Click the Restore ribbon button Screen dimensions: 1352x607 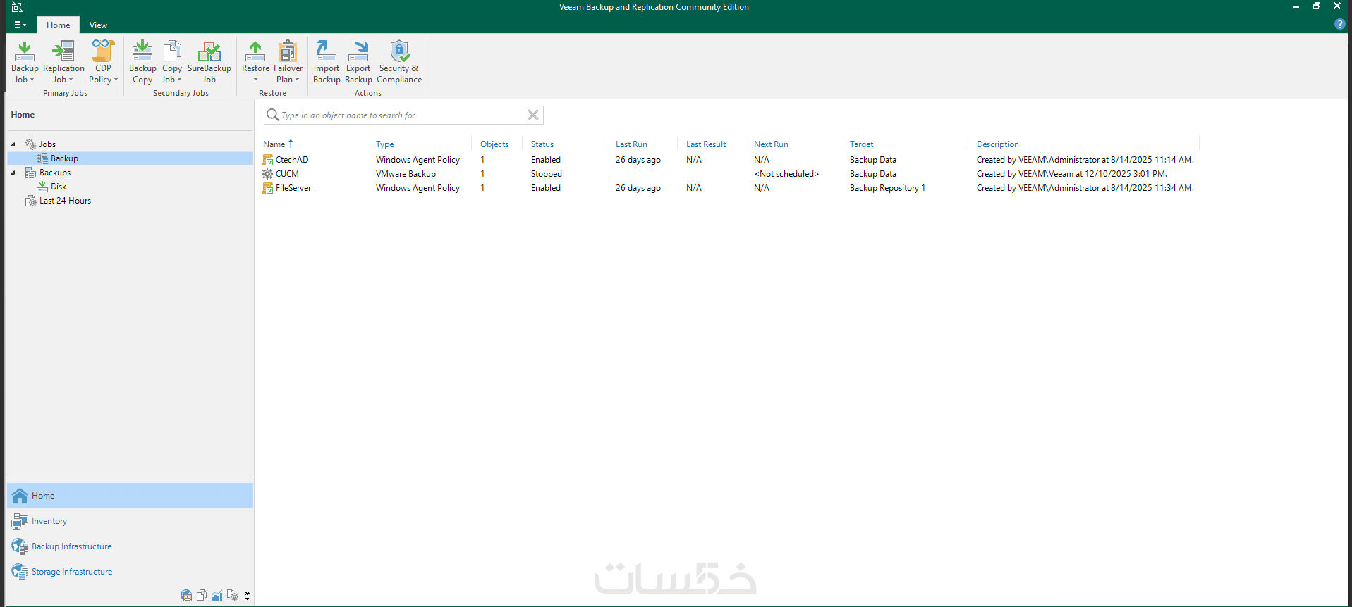click(255, 62)
